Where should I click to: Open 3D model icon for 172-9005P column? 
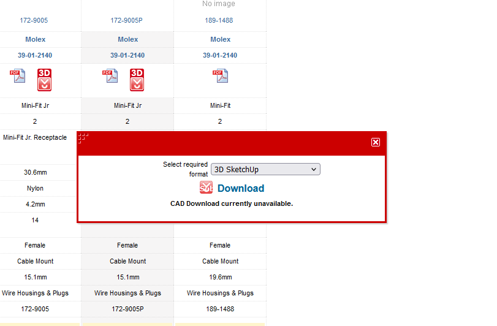click(137, 80)
